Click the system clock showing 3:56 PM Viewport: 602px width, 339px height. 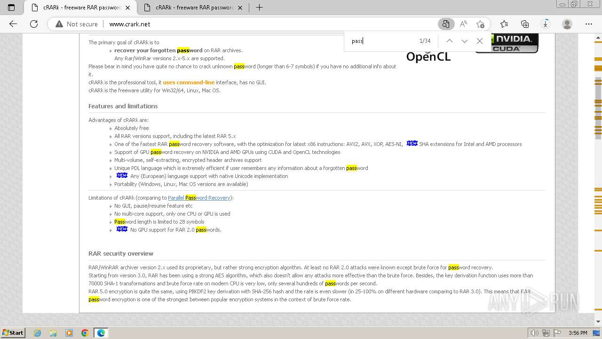(x=578, y=333)
